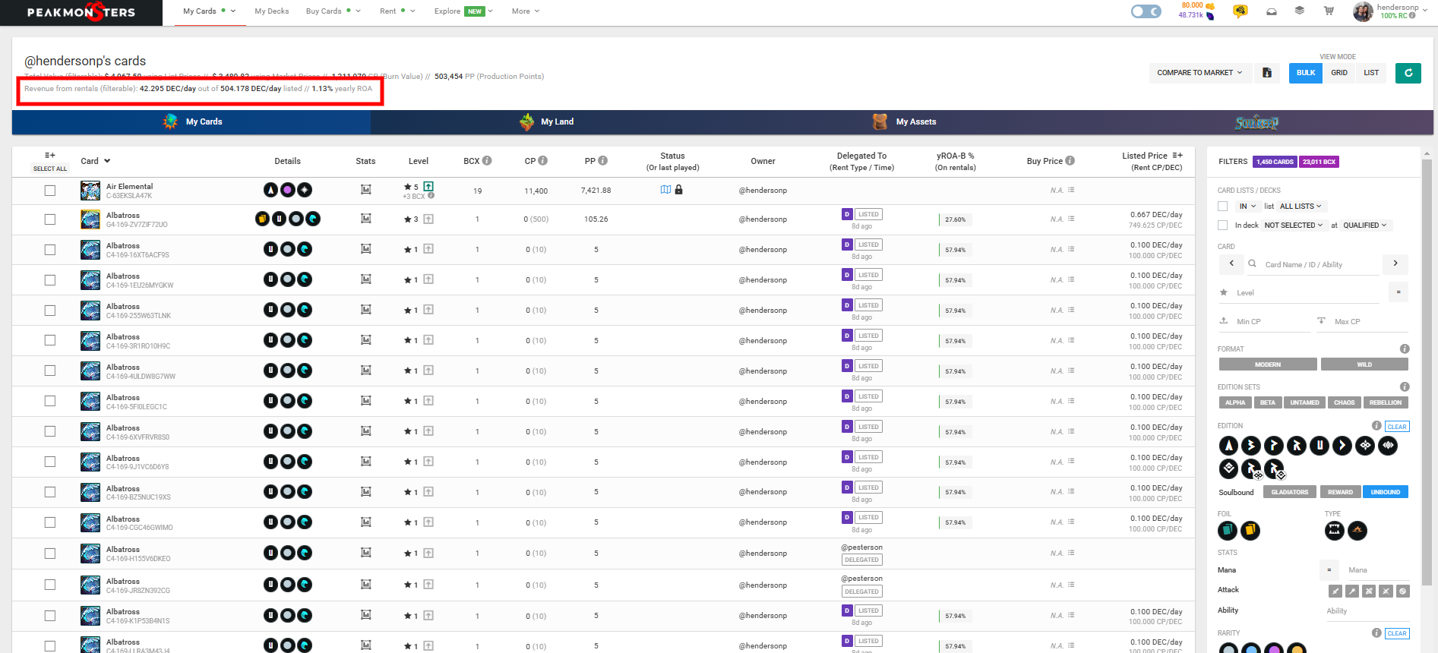Filter by WILD format

point(1364,364)
